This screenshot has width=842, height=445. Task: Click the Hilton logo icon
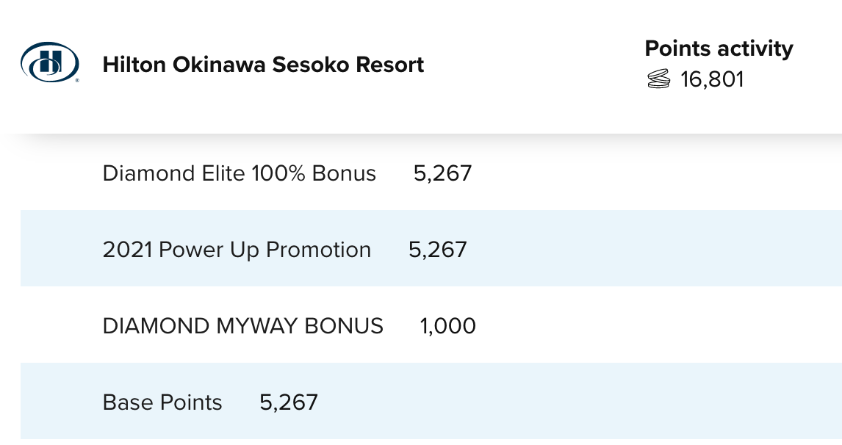click(49, 62)
